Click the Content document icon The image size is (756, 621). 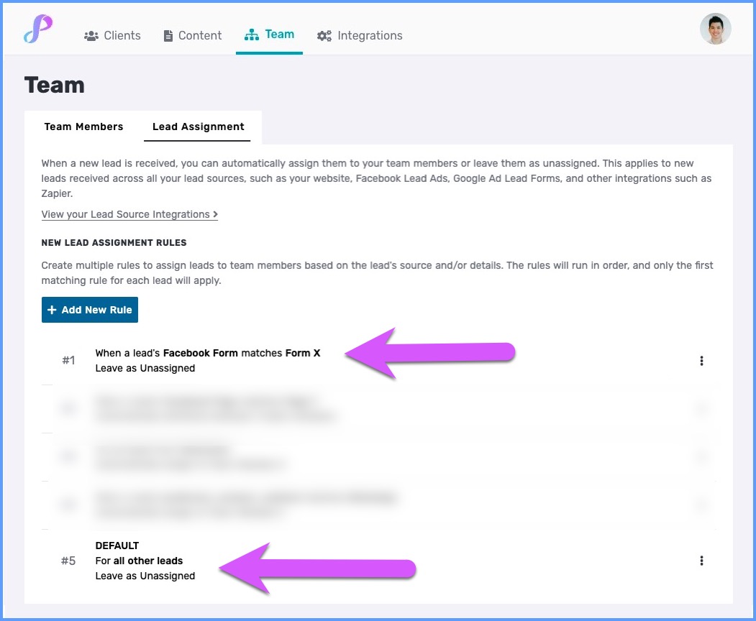click(x=168, y=34)
